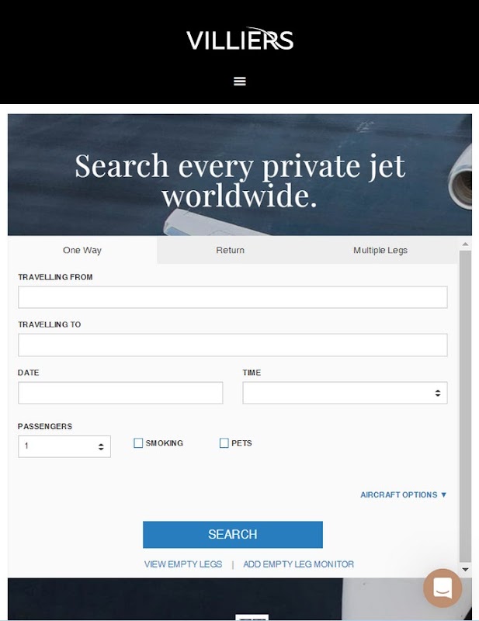Click the scrollbar up arrow
This screenshot has height=621, width=479.
point(466,245)
